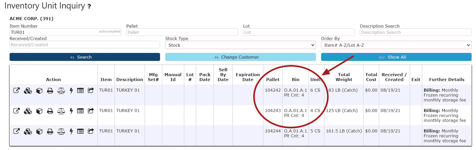Viewport: 476px width, 150px height.
Task: Click the list view icon for pallet 104242
Action: click(81, 91)
